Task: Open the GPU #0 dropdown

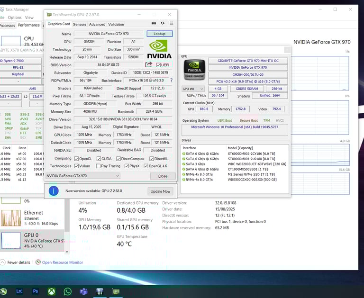Action: pyautogui.click(x=193, y=89)
